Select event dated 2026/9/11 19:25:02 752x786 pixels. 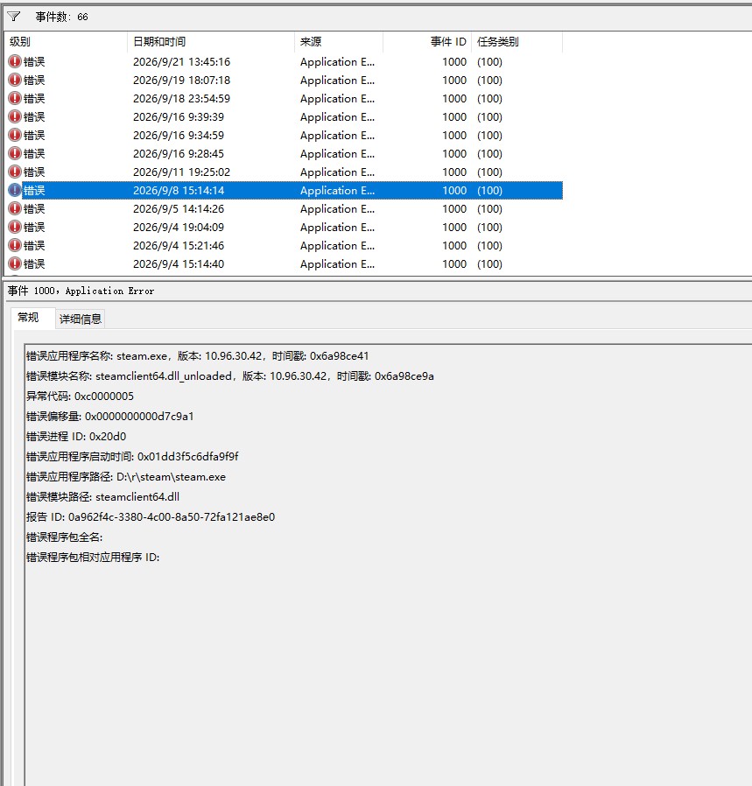click(x=284, y=172)
